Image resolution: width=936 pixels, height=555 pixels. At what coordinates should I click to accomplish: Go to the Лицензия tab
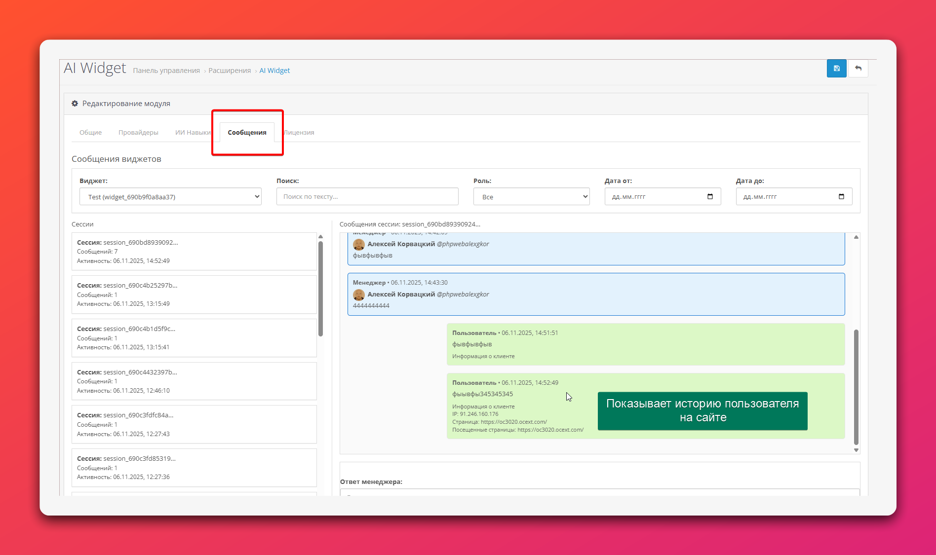[299, 132]
